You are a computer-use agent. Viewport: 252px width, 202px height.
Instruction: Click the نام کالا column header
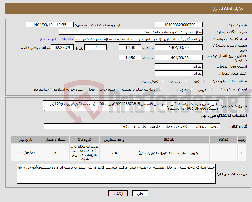pos(169,140)
